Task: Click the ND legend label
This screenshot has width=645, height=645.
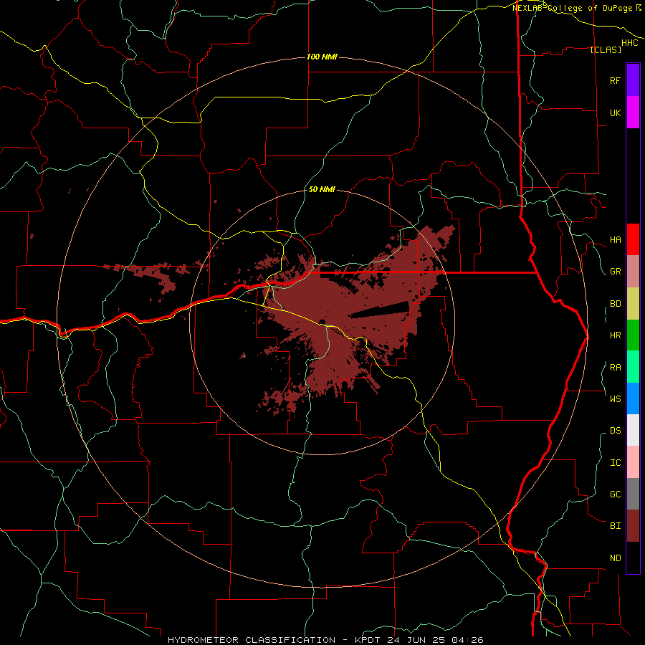Action: pyautogui.click(x=615, y=558)
